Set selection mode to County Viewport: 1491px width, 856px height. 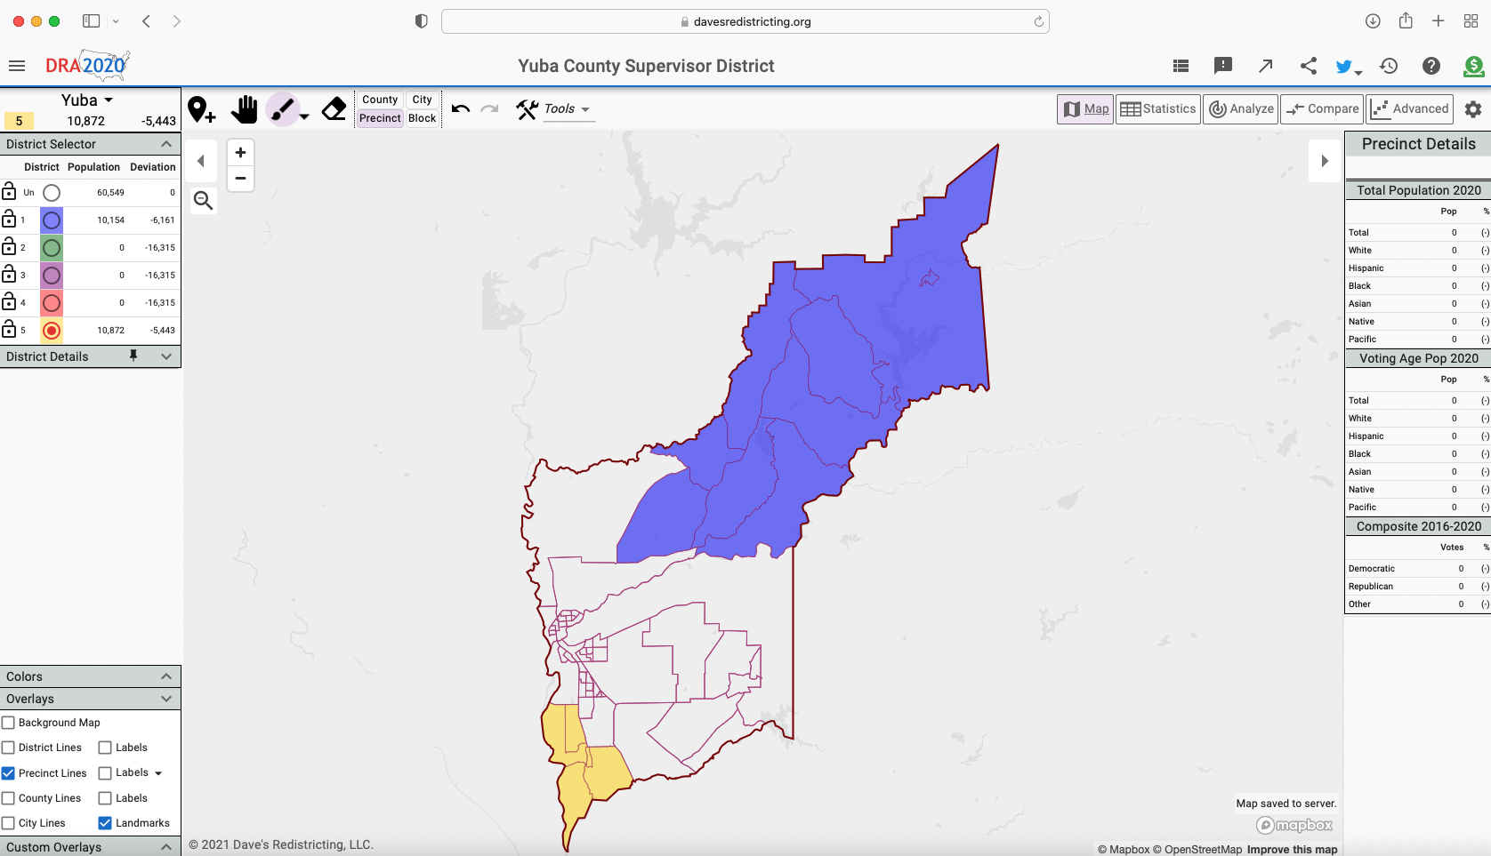click(380, 100)
